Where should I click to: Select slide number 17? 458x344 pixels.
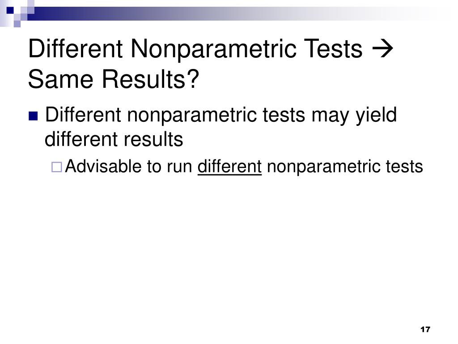[x=425, y=329]
